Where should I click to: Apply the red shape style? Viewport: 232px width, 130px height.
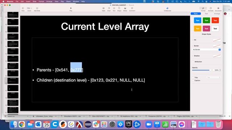pos(215,20)
